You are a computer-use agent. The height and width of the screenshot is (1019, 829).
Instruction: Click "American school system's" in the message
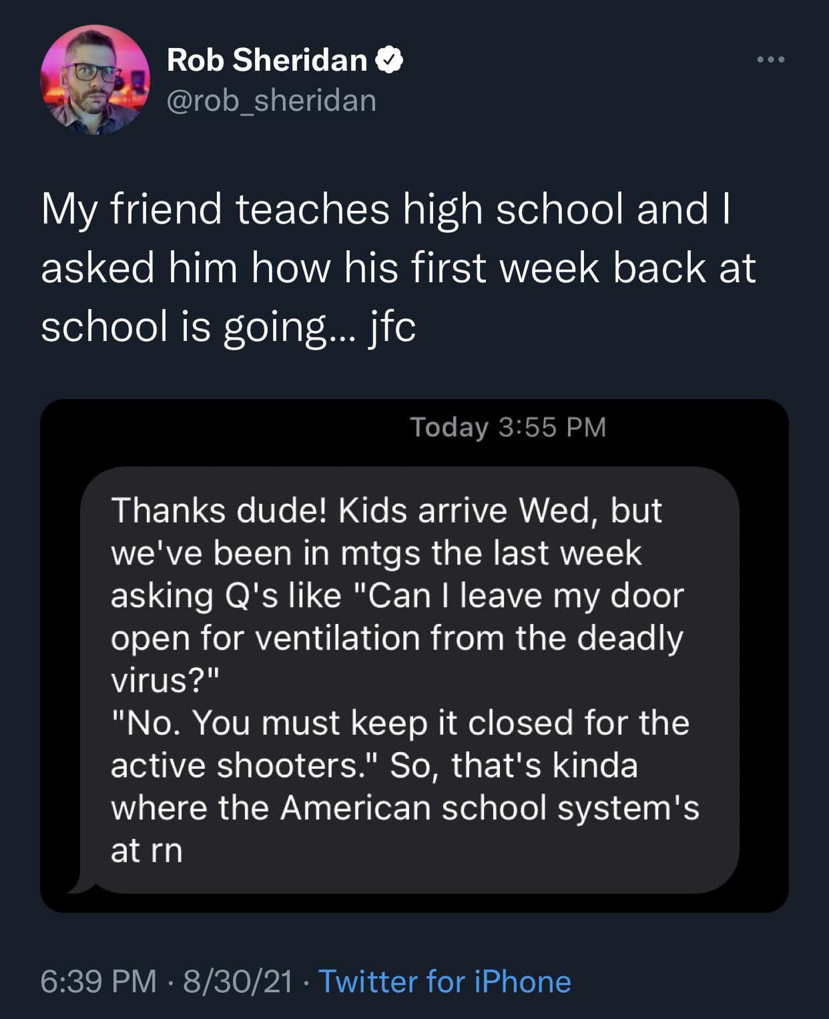489,808
